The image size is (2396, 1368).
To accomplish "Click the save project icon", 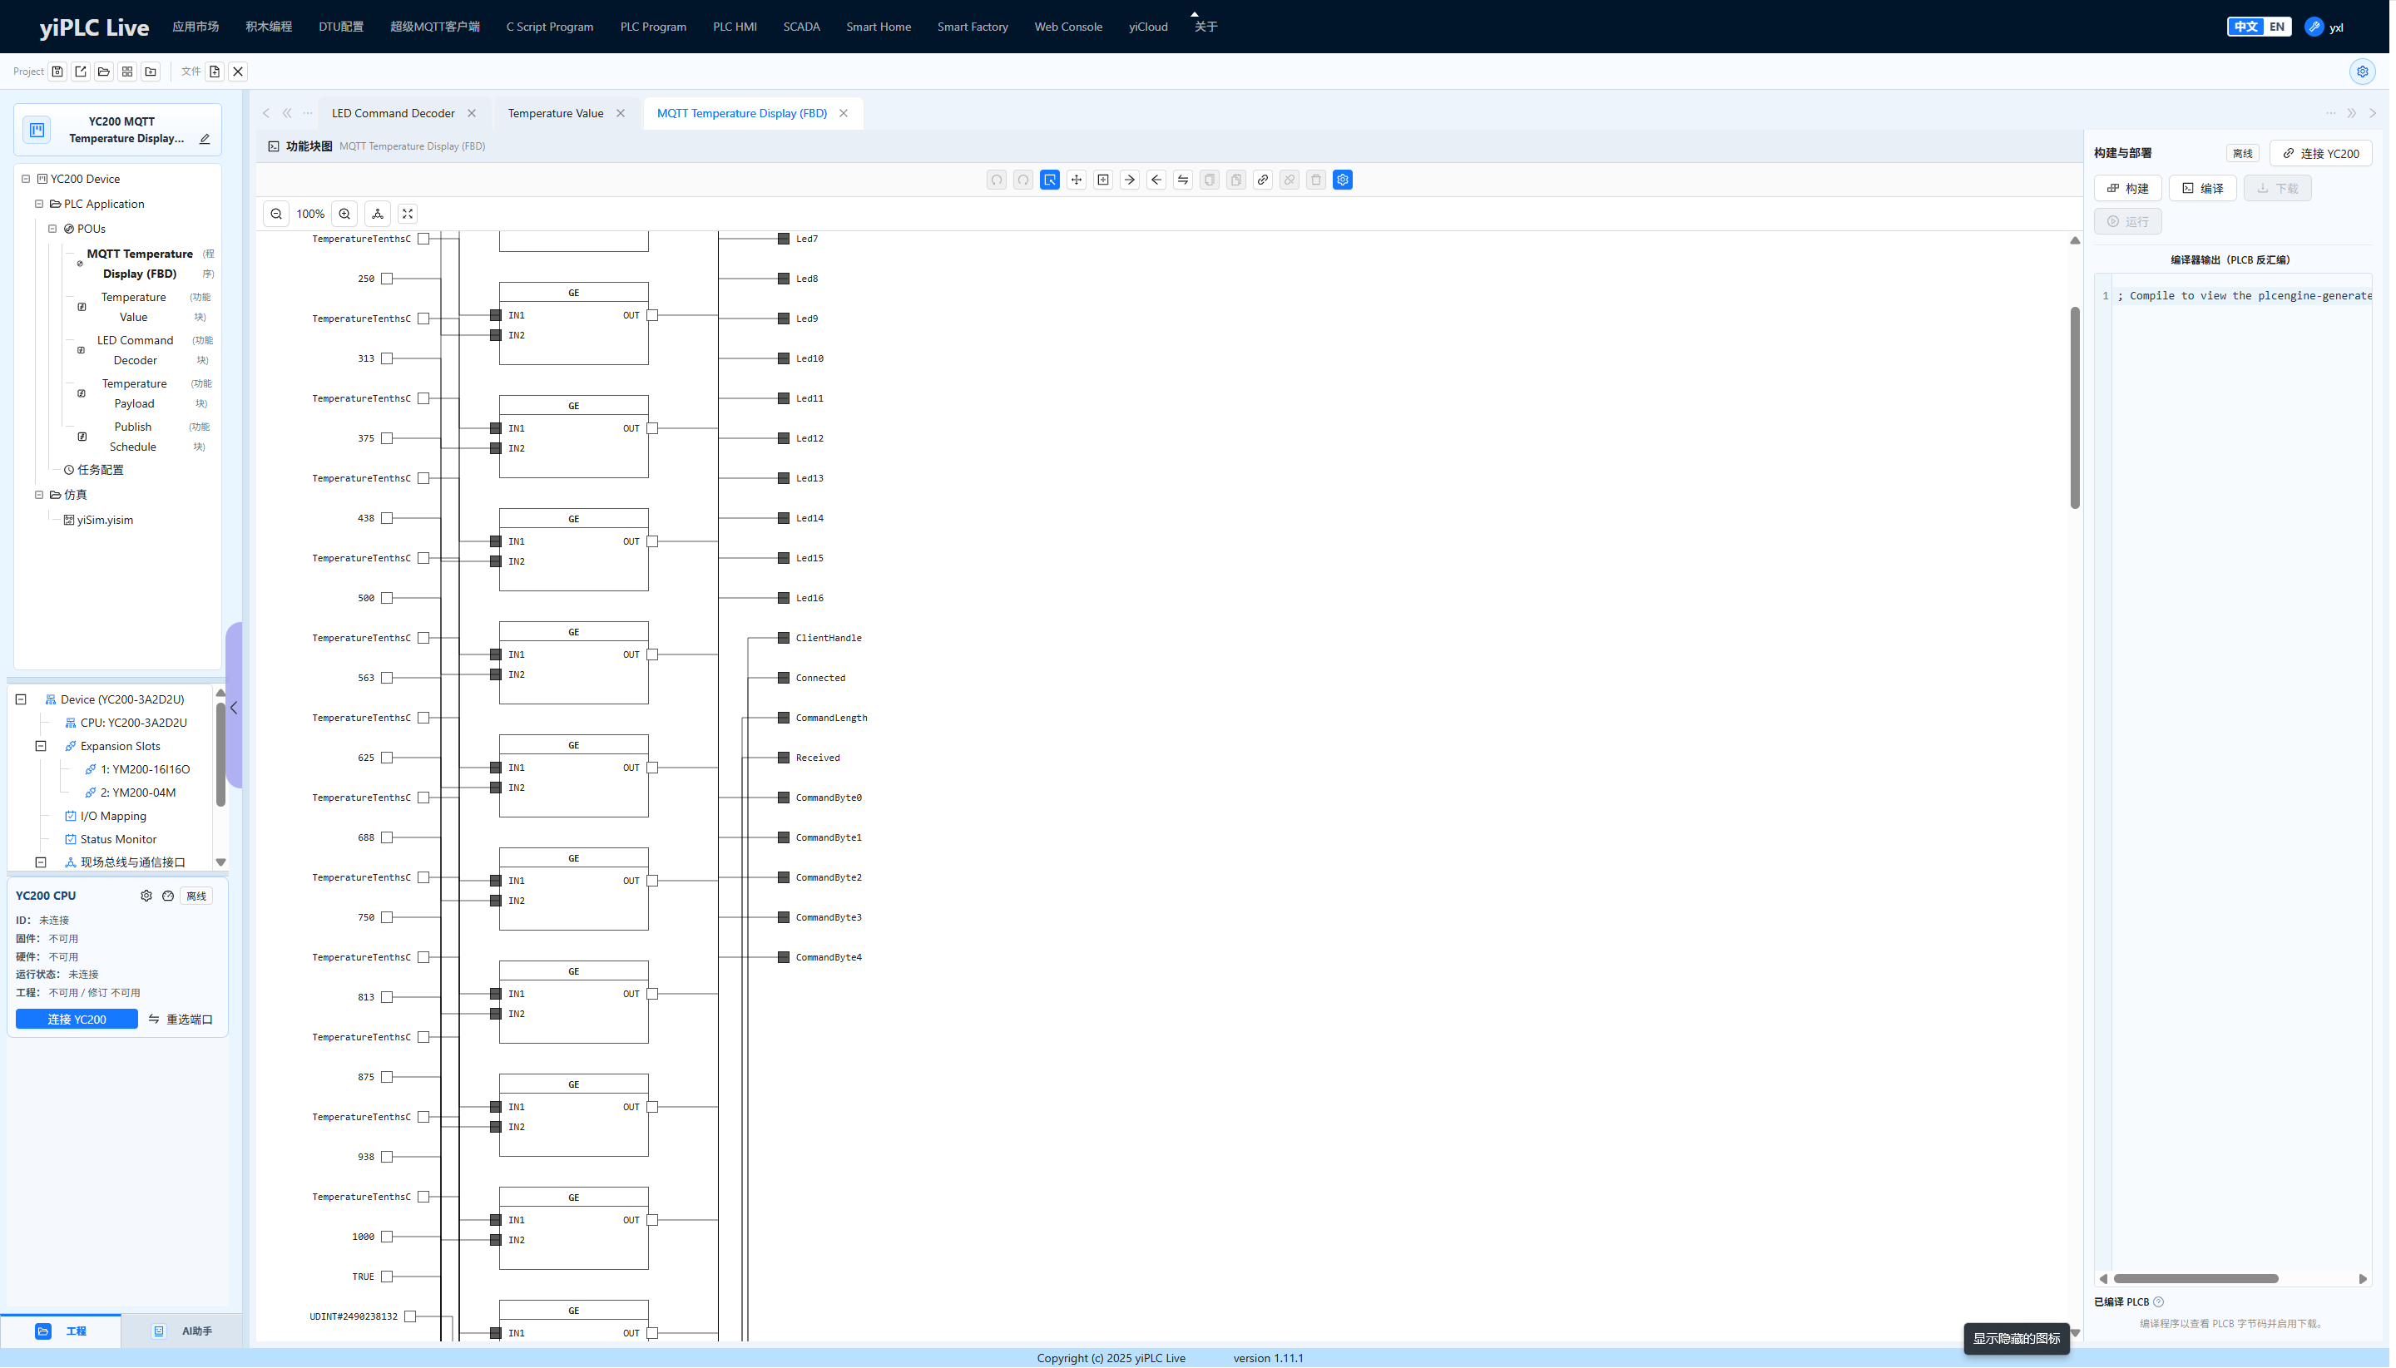I will click(x=57, y=72).
